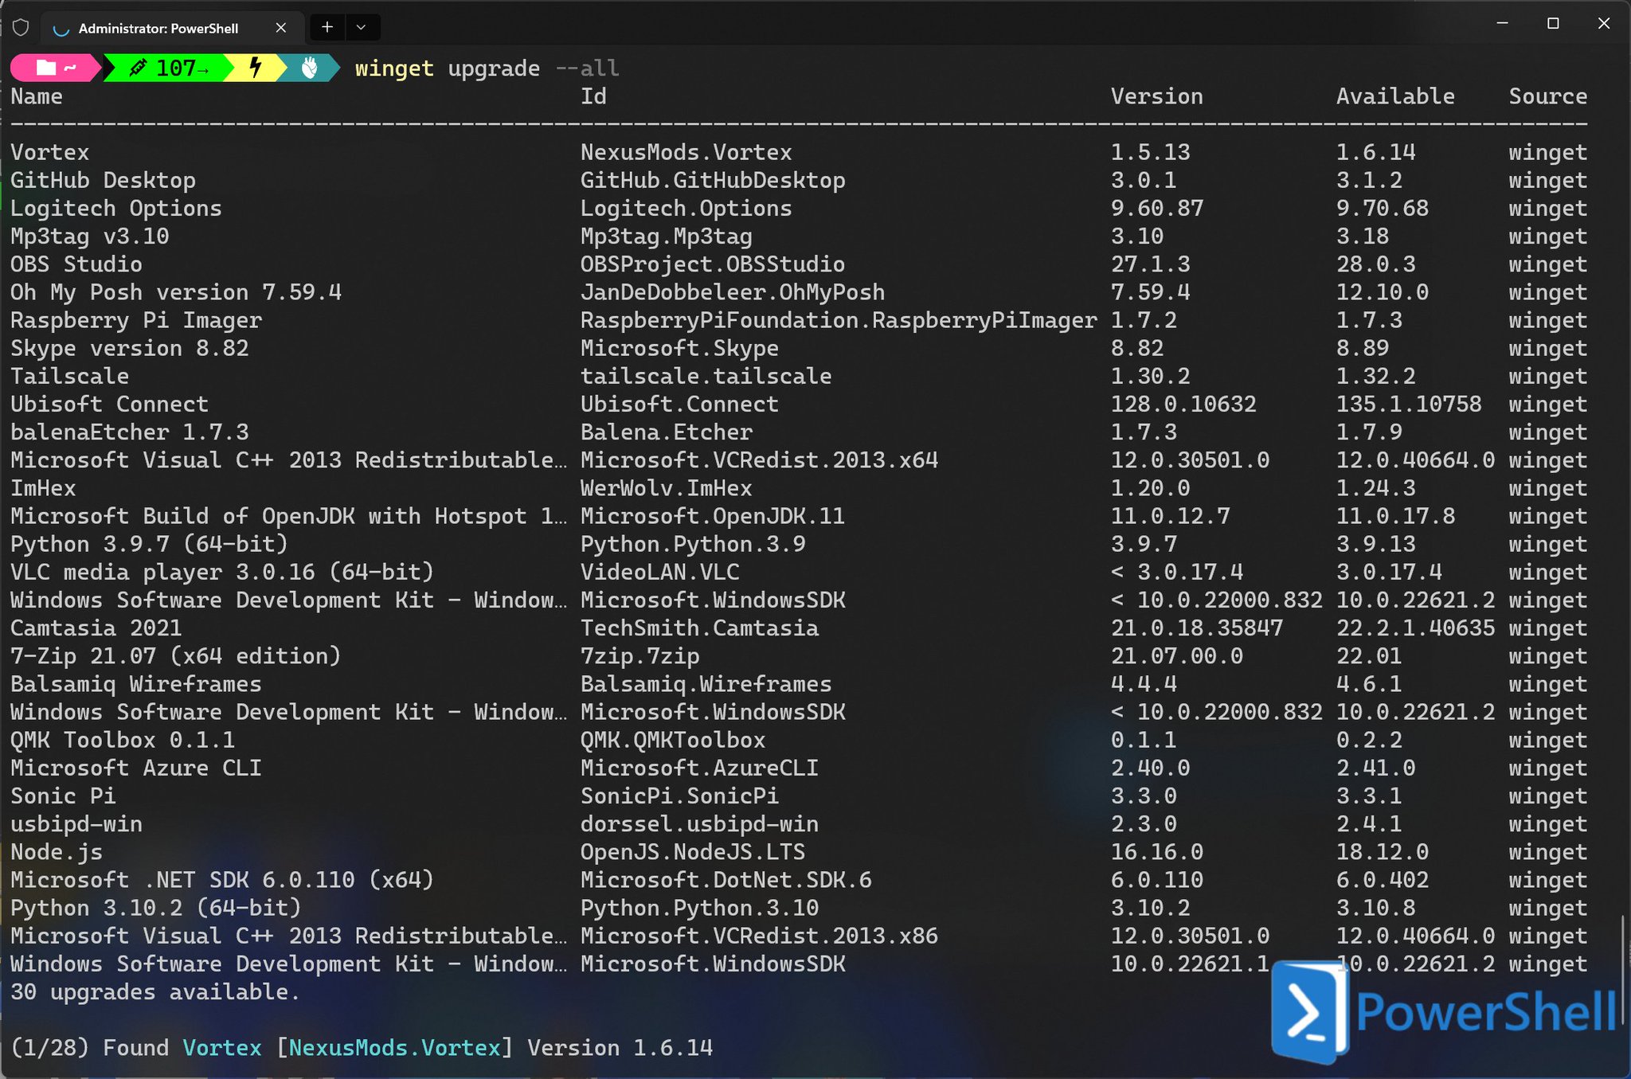Open a new tab with plus button
1631x1079 pixels.
click(x=327, y=27)
